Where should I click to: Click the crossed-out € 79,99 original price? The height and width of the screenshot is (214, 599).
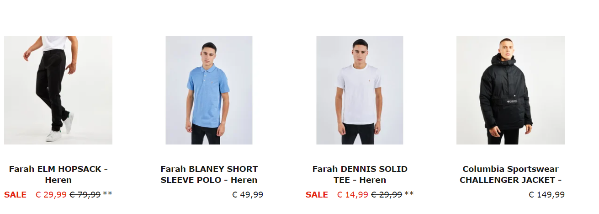tap(85, 195)
